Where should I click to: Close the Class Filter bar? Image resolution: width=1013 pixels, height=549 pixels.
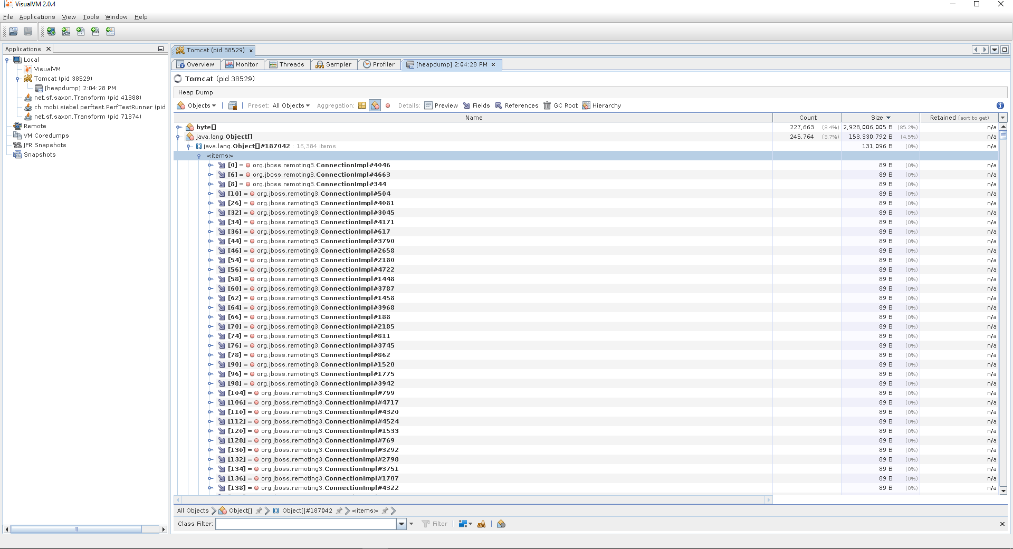pyautogui.click(x=1002, y=524)
